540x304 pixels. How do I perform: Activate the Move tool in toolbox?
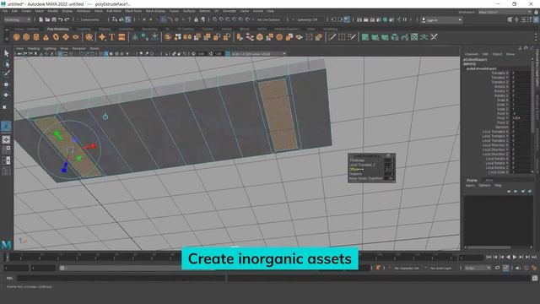tap(6, 84)
